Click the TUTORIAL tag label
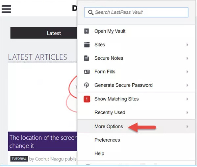 19,159
